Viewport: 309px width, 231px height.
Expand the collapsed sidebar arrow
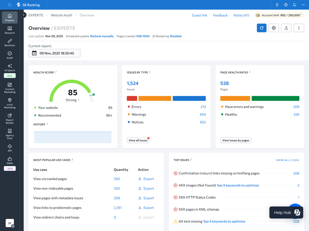click(24, 15)
